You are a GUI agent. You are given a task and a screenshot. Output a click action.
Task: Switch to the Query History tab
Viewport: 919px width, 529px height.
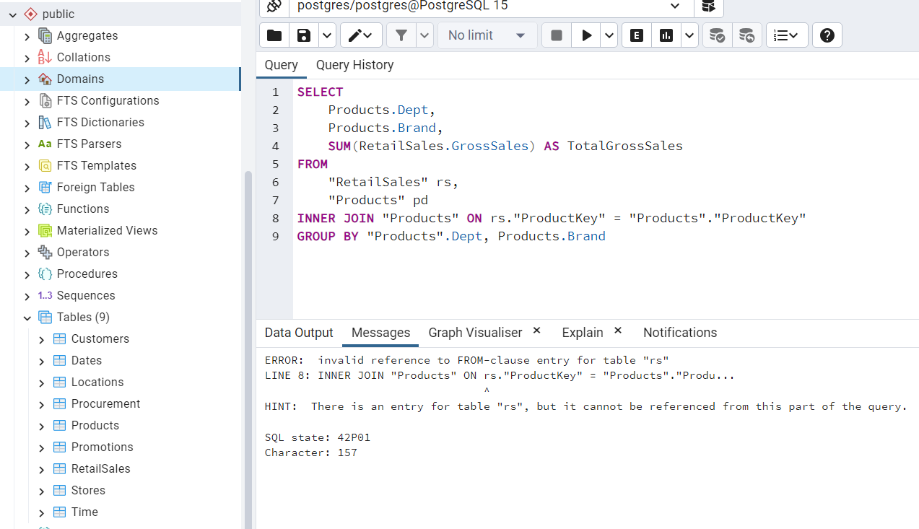354,65
